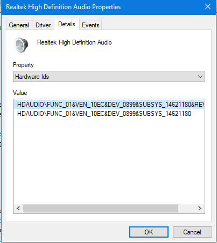Viewport: 217px width, 243px height.
Task: Go to the Events tab
Action: click(90, 25)
